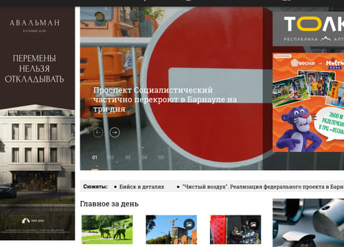Click the next slide arrow button
344x247 pixels.
115,132
